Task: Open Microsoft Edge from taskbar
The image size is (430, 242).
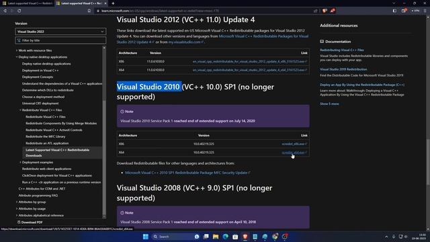Action: [x=226, y=237]
